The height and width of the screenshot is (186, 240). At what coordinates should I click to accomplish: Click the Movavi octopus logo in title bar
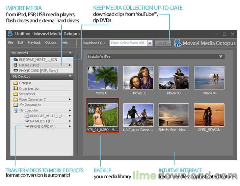point(10,34)
